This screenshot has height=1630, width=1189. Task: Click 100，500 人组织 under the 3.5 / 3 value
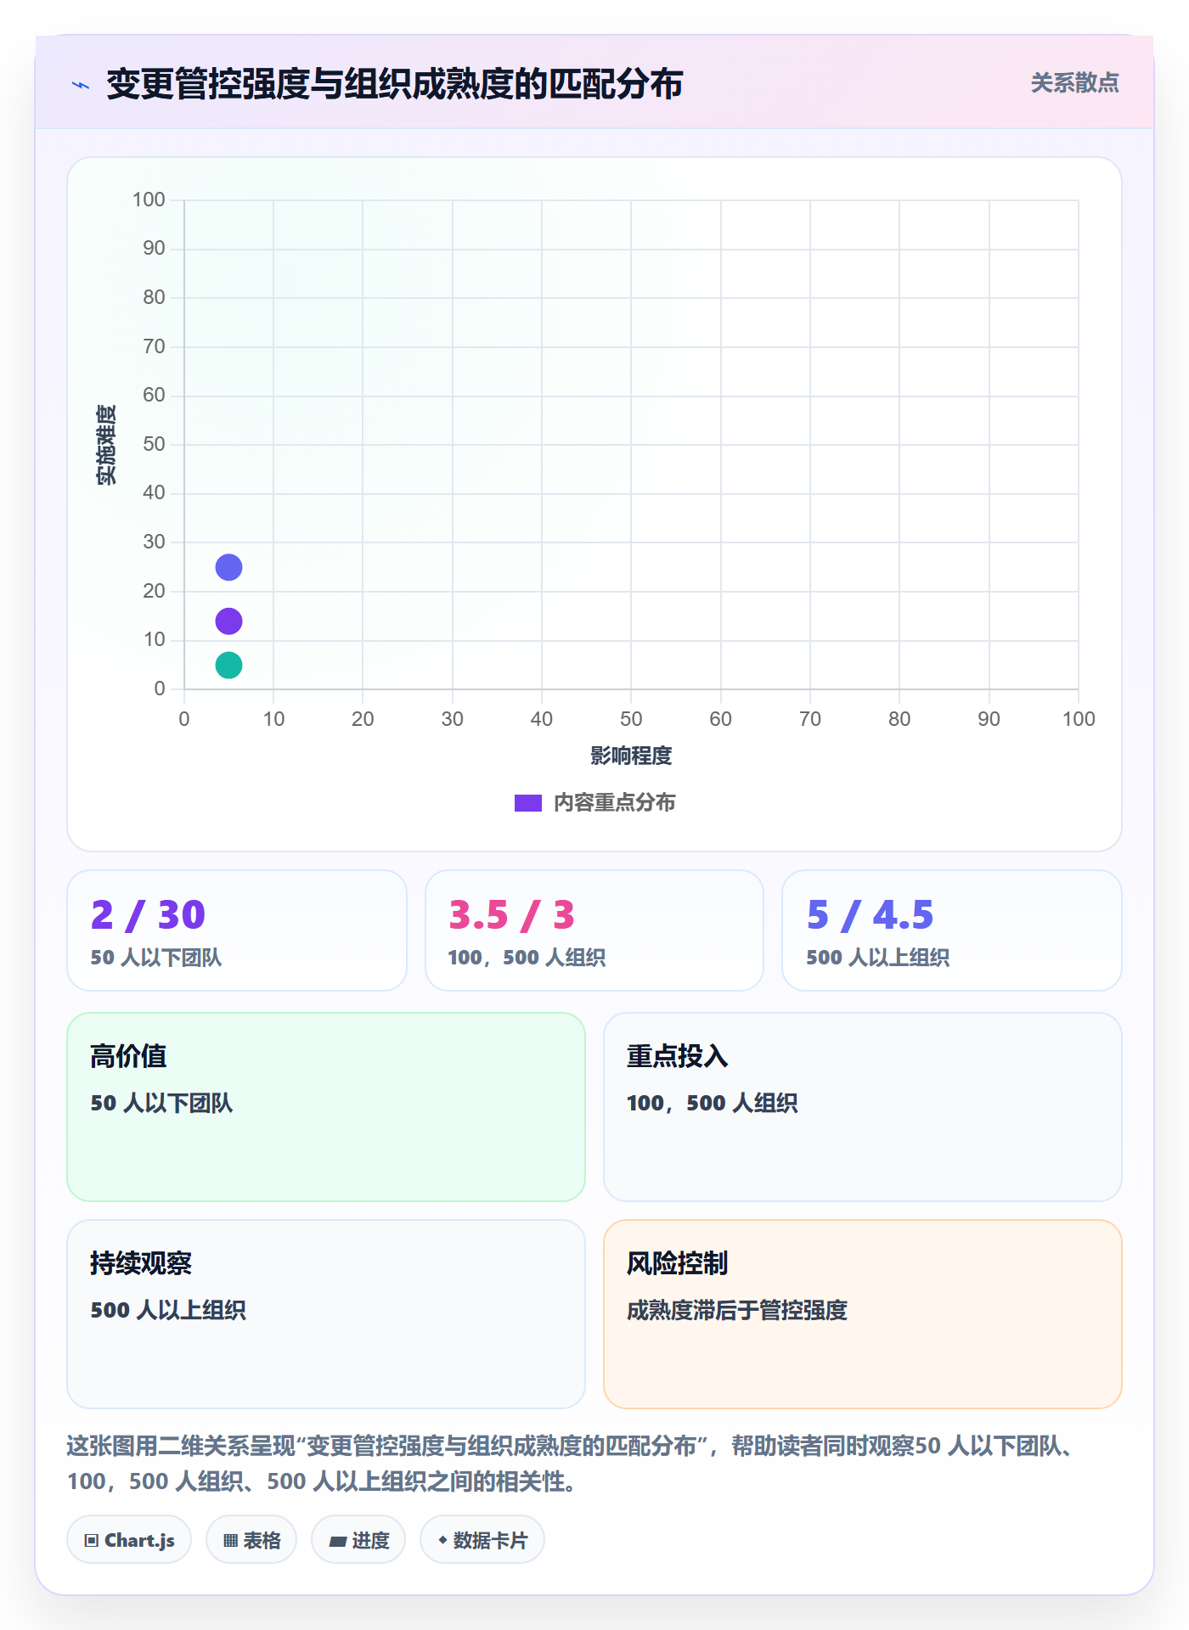pos(527,958)
